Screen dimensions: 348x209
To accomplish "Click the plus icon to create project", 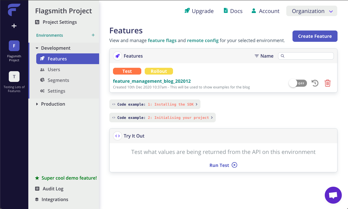I will click(x=14, y=26).
